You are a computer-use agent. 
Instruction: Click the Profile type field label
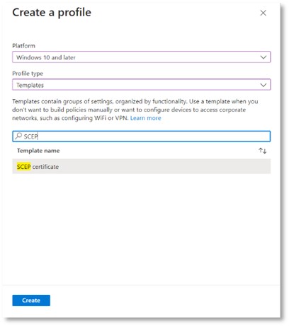pyautogui.click(x=28, y=74)
